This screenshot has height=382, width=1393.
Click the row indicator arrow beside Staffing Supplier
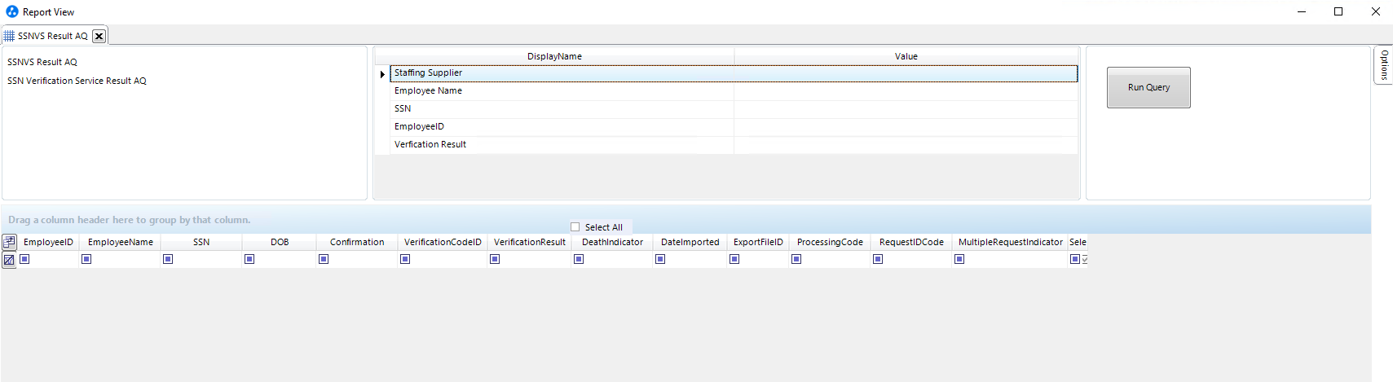coord(382,74)
